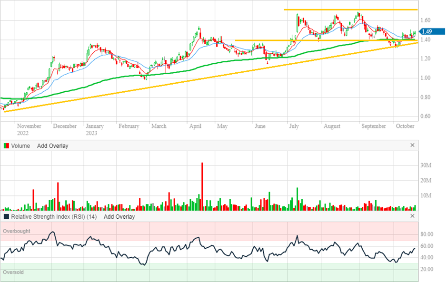
Task: Click the tallest red volume bar in April
Action: pyautogui.click(x=202, y=185)
